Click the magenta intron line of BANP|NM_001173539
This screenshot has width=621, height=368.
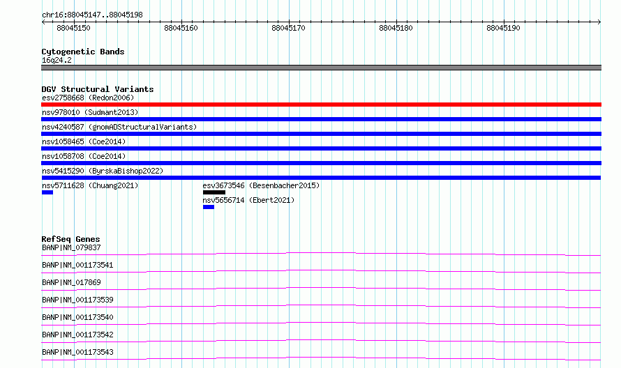click(x=321, y=305)
